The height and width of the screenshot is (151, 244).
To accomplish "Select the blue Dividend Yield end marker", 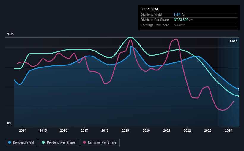I will point(239,89).
